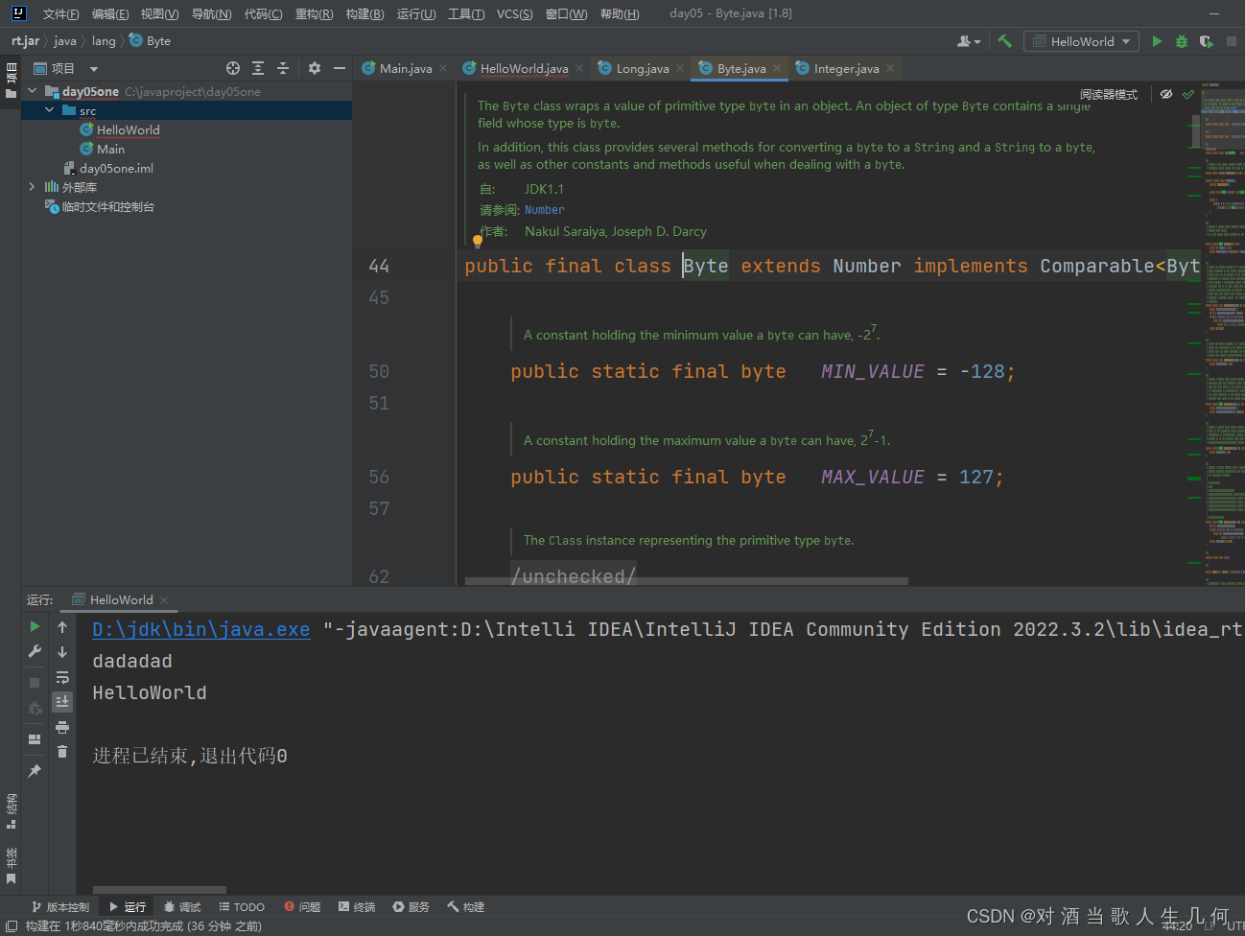Open the D:\jdk\bin\java.exe link in console
Screen dimensions: 1245x936
(x=201, y=630)
